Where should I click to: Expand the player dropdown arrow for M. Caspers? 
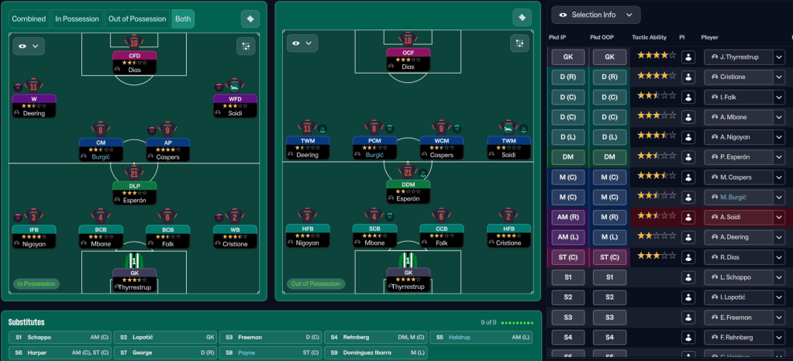point(779,177)
